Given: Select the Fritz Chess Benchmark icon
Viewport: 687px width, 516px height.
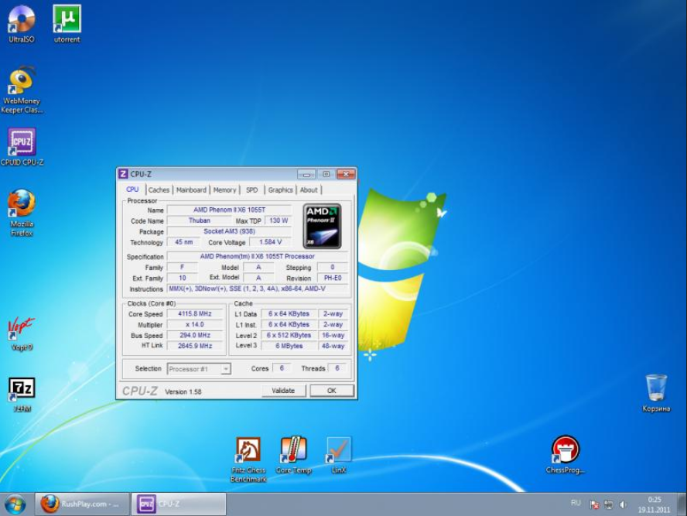Looking at the screenshot, I should (248, 459).
